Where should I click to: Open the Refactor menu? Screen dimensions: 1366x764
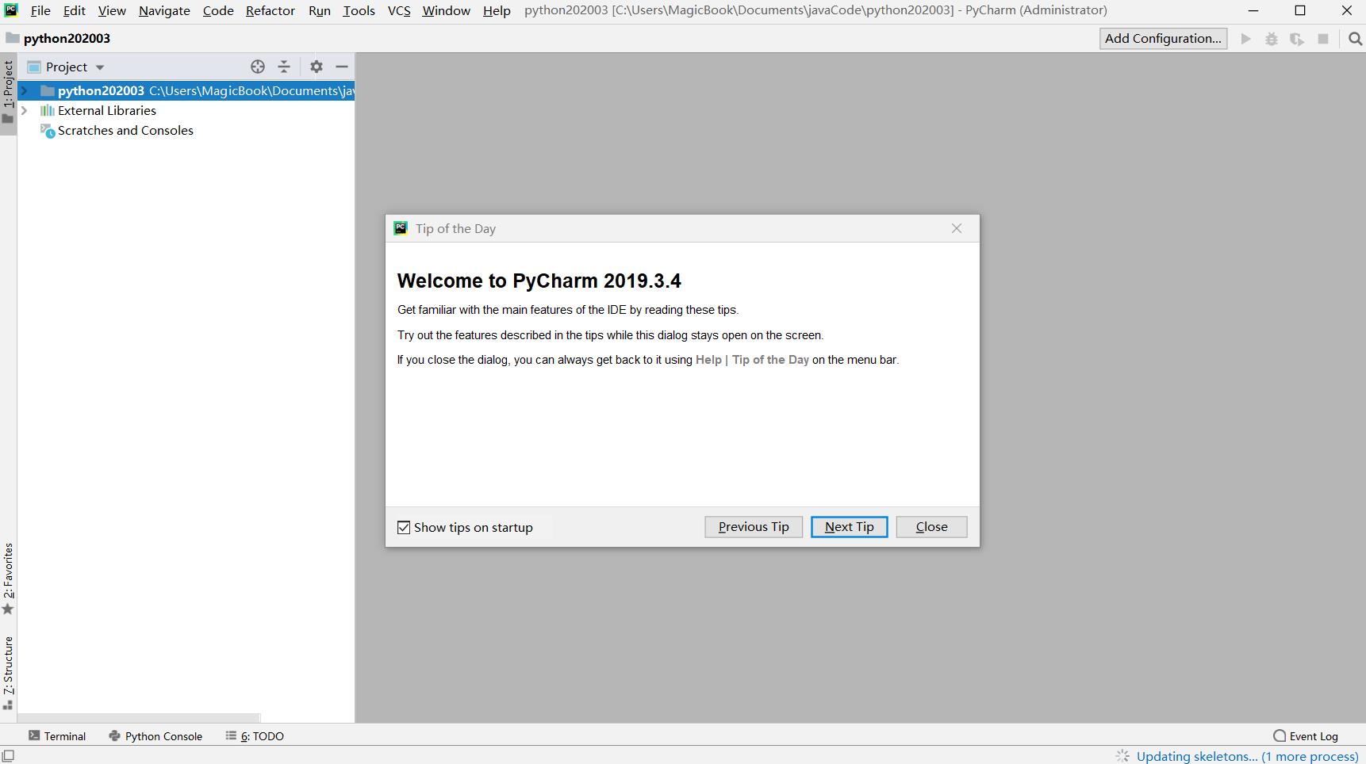click(271, 10)
